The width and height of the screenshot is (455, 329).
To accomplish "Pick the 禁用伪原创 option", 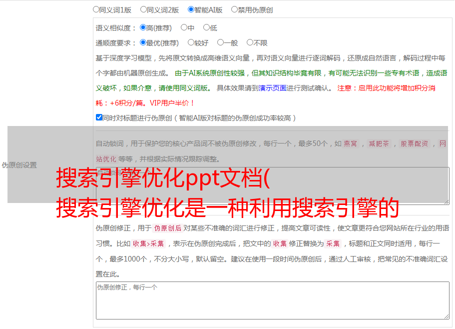I will coord(235,9).
